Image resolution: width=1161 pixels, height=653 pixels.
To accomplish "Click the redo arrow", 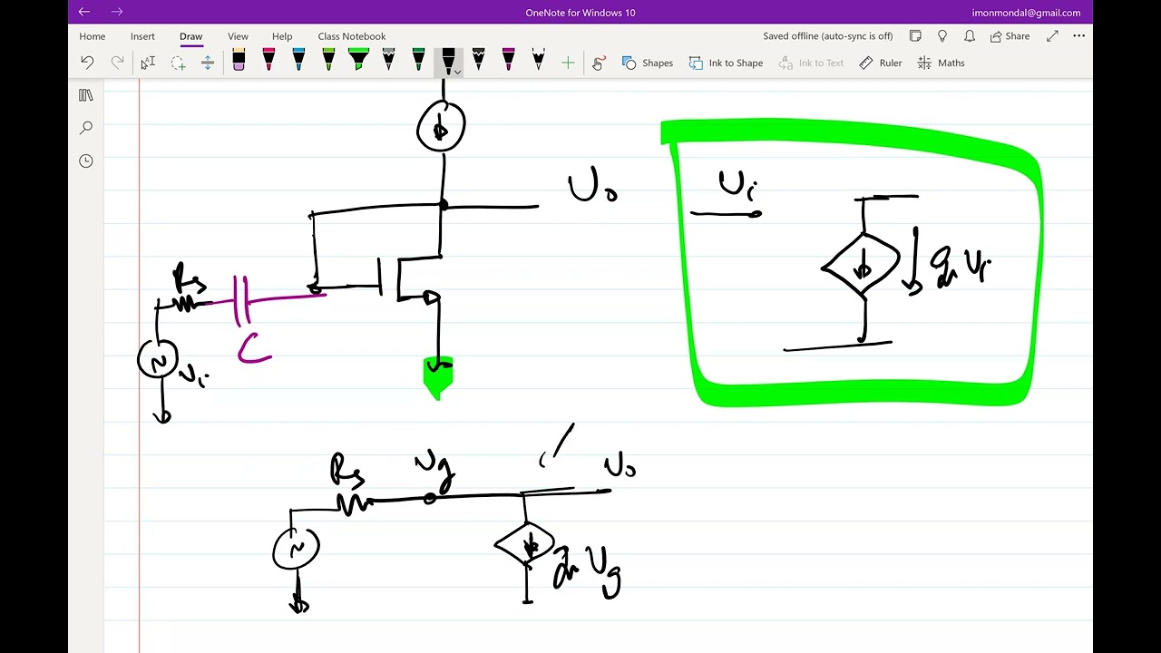I will [117, 63].
